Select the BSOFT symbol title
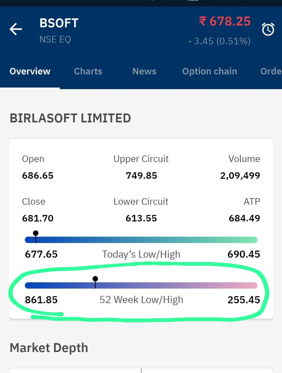This screenshot has width=282, height=373. point(59,23)
